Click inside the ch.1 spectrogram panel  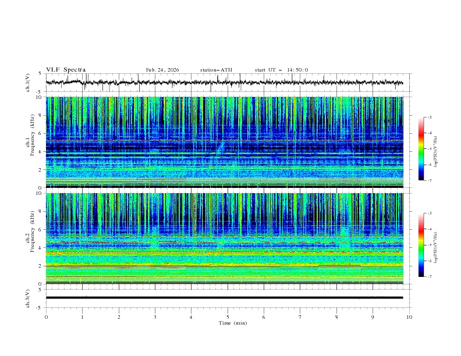coord(224,142)
